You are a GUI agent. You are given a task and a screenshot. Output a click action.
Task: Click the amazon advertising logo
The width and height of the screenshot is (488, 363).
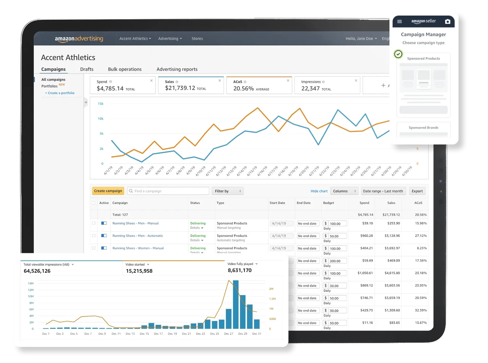point(79,39)
